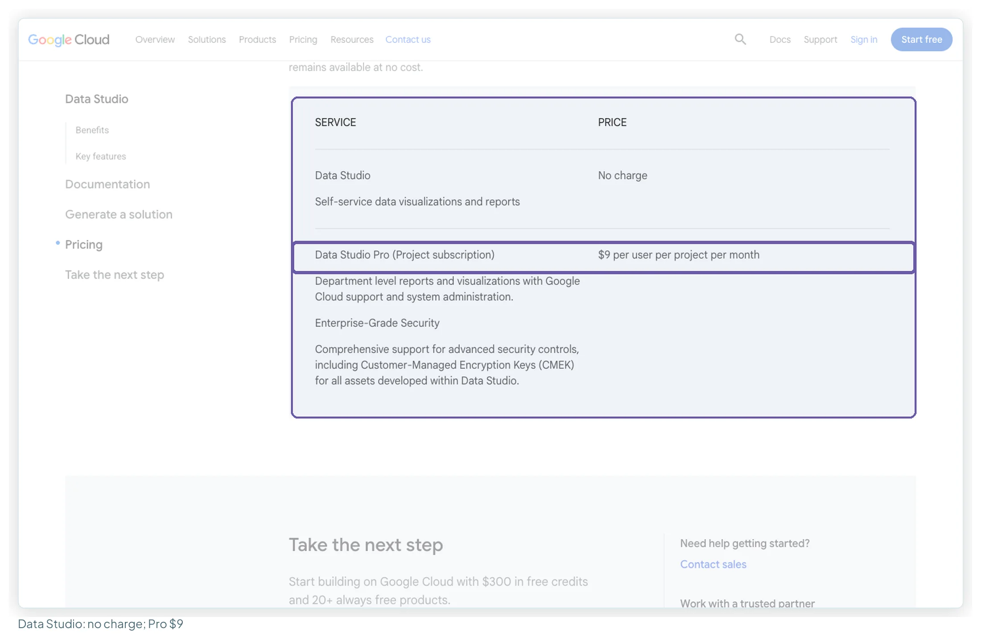Viewport: 981px width, 641px height.
Task: Select Benefits in sidebar
Action: click(x=92, y=130)
